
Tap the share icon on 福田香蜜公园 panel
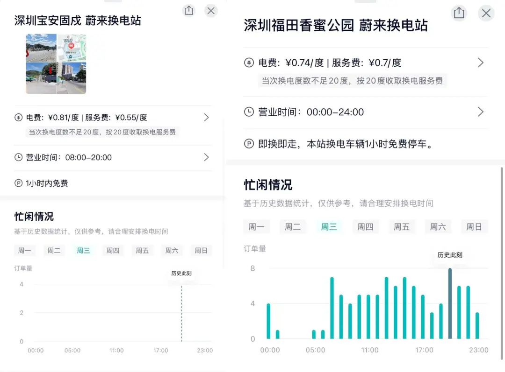(459, 14)
